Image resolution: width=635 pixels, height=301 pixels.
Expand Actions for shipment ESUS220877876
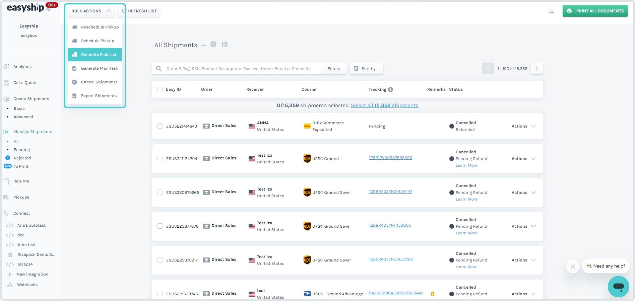click(523, 226)
